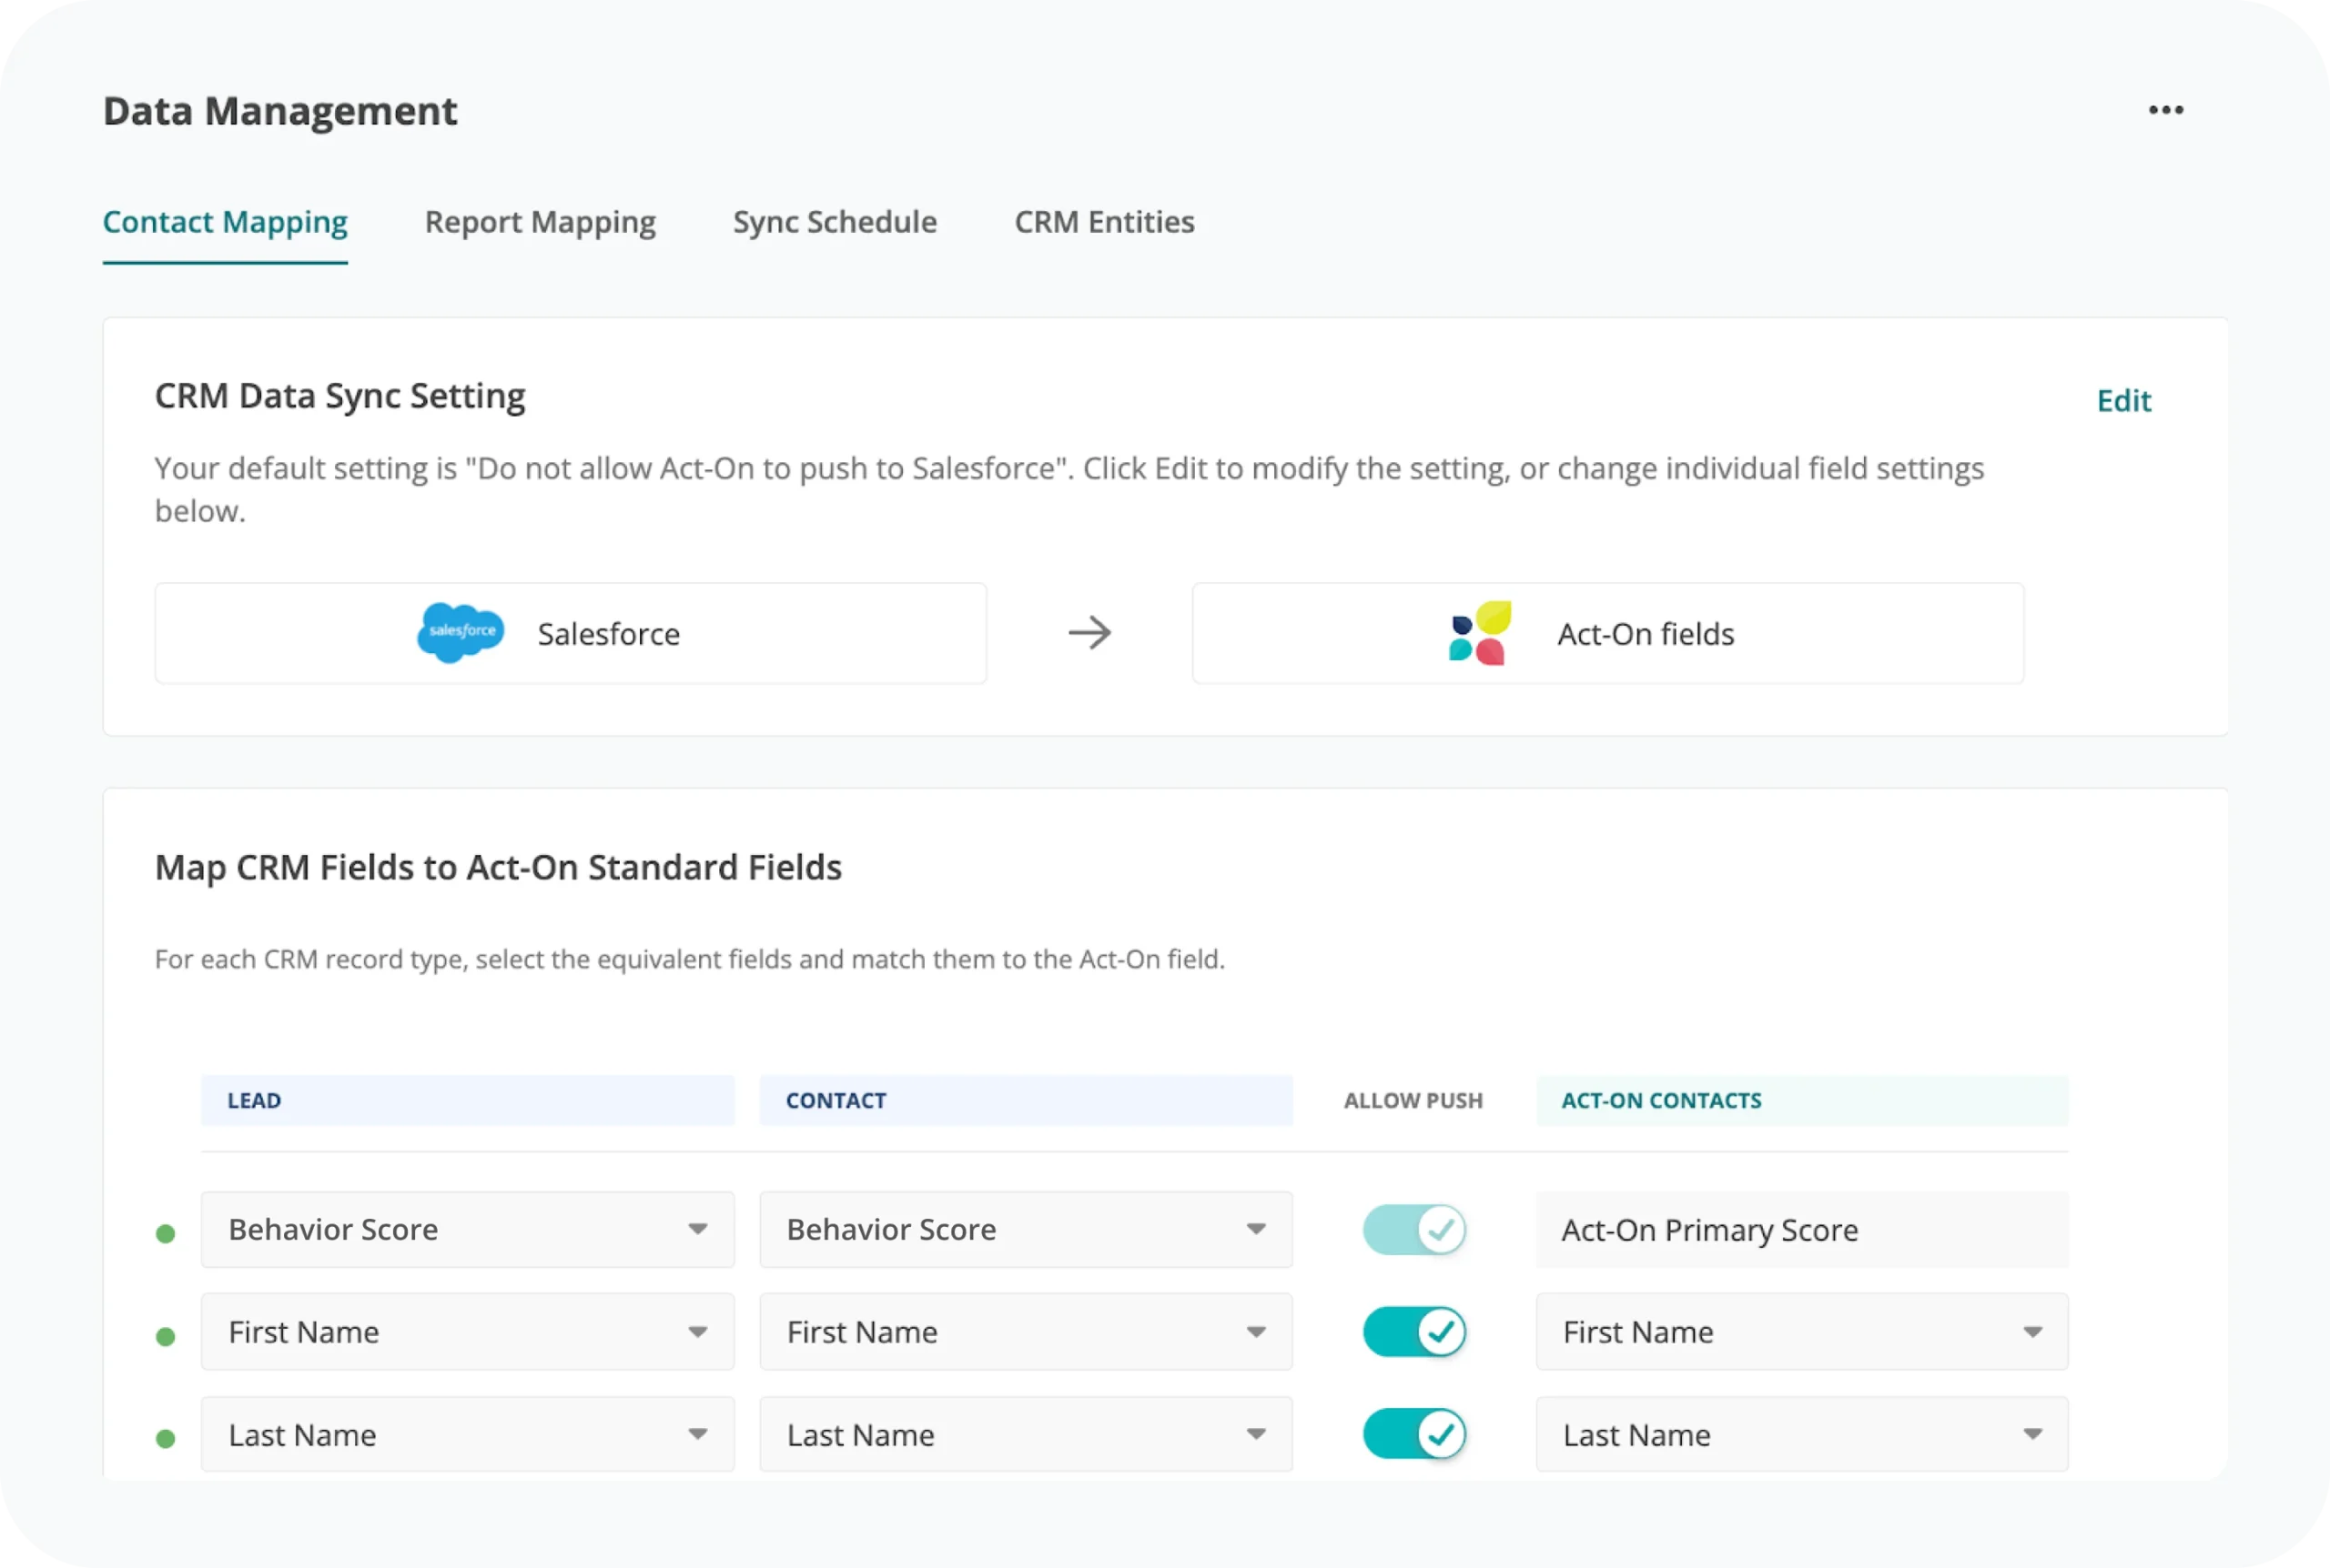2330x1568 pixels.
Task: Click the Salesforce cloud logo
Action: coord(461,633)
